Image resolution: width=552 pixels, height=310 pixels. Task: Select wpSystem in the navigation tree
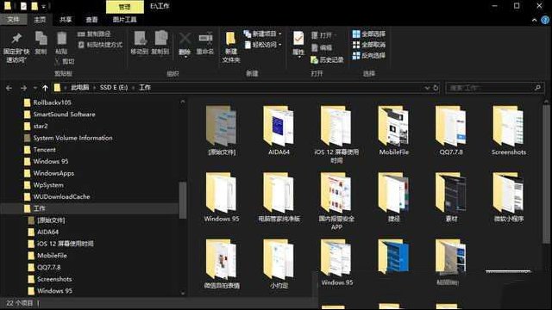48,185
